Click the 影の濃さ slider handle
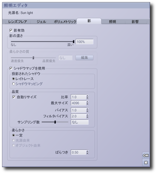The height and width of the screenshot is (174, 157). tap(73, 42)
